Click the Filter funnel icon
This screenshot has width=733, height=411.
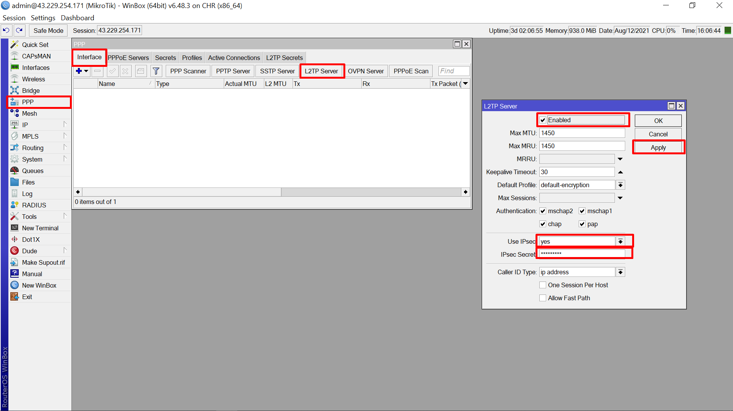pos(156,71)
